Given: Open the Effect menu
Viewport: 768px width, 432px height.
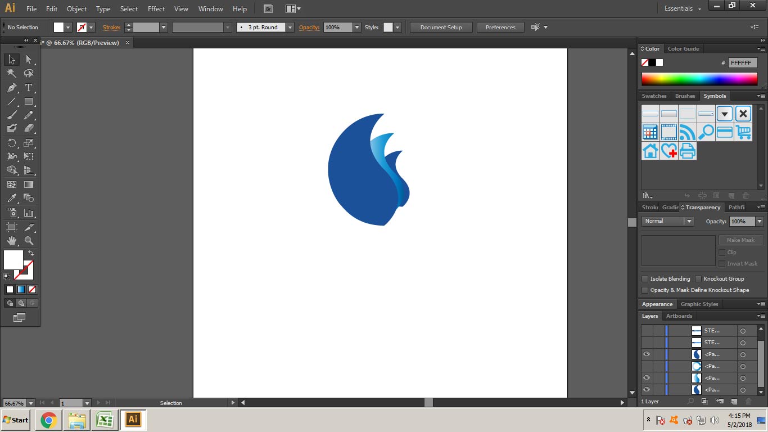Looking at the screenshot, I should click(x=156, y=9).
